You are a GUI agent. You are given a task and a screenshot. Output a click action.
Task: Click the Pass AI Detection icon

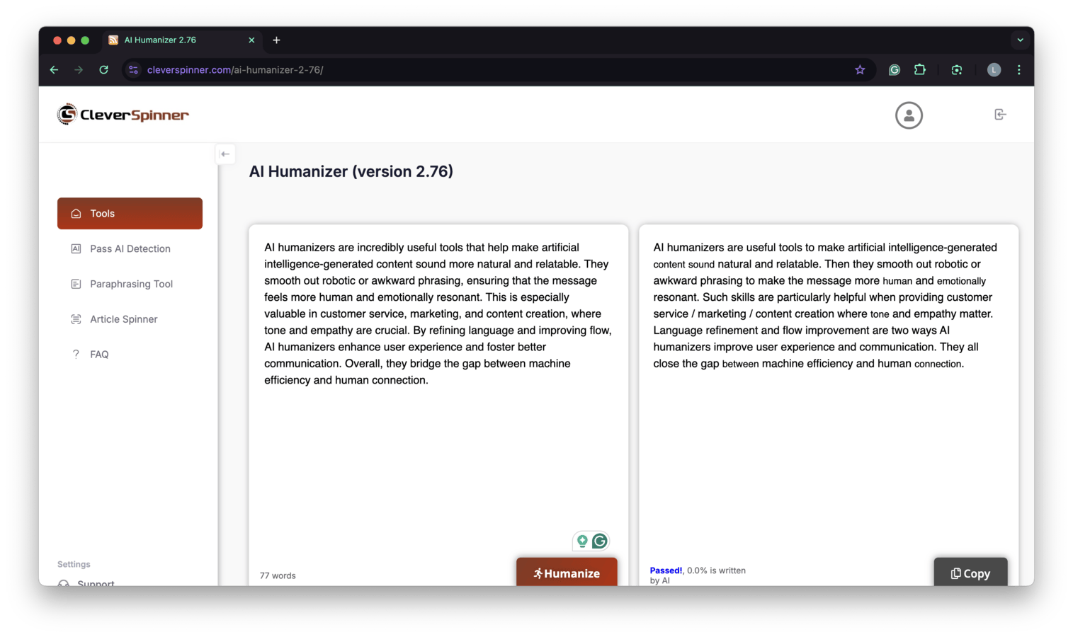pyautogui.click(x=76, y=248)
